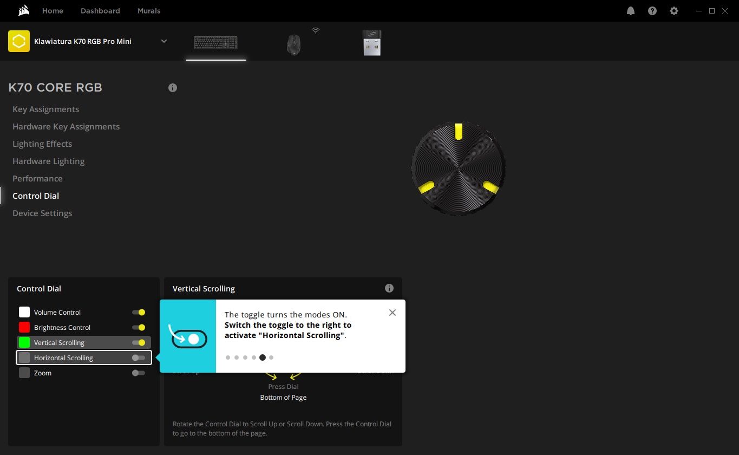739x455 pixels.
Task: Click the green Vertical Scrolling color swatch
Action: pyautogui.click(x=24, y=342)
